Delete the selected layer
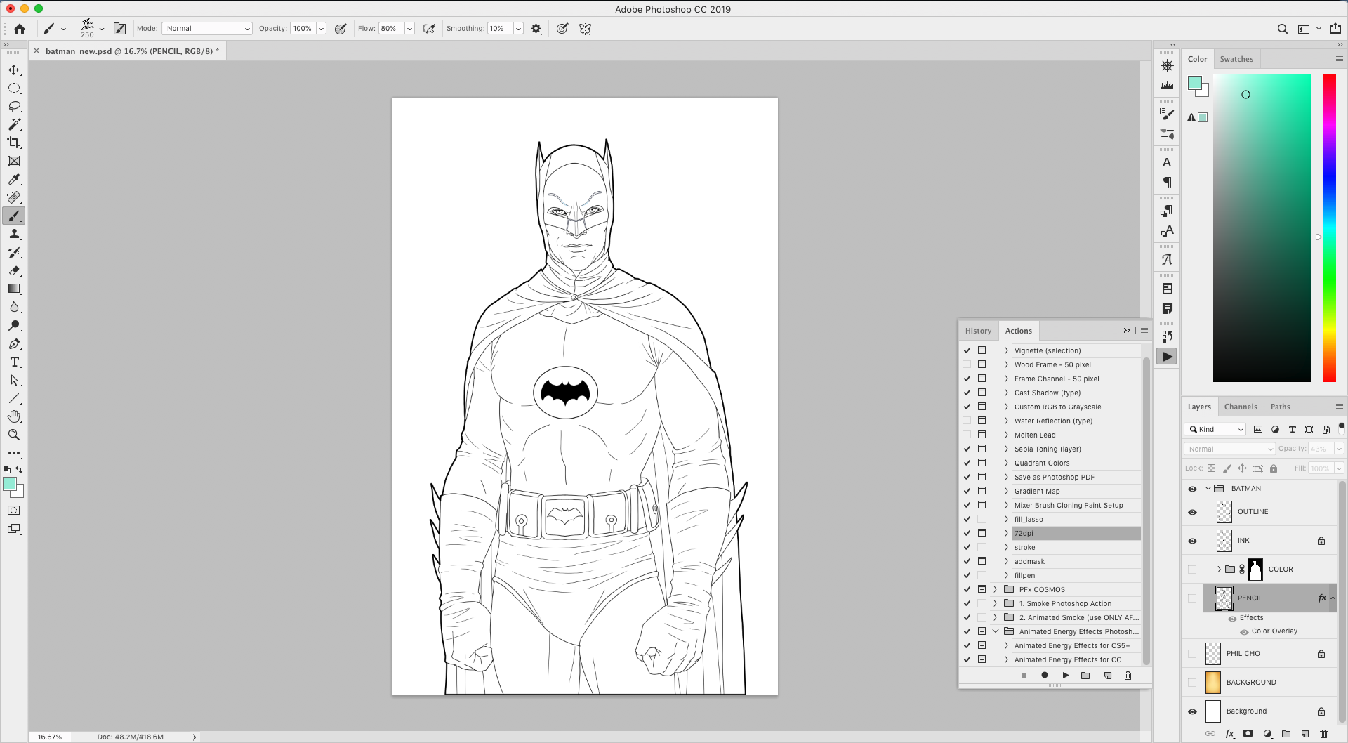The width and height of the screenshot is (1348, 743). click(x=1324, y=734)
